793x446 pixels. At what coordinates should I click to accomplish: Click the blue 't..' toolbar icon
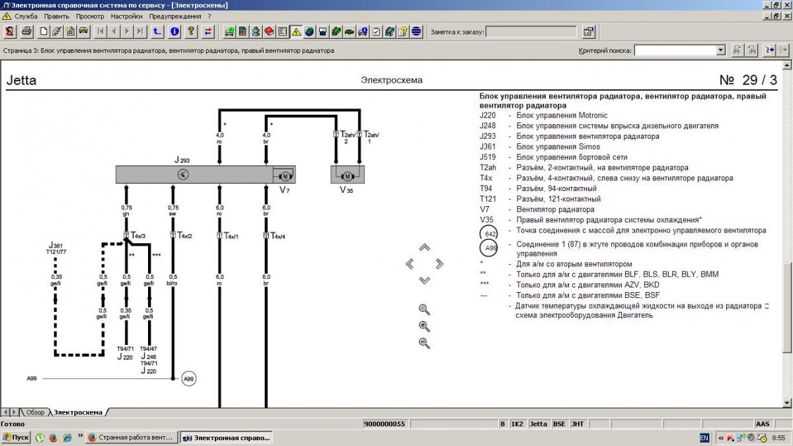click(157, 31)
